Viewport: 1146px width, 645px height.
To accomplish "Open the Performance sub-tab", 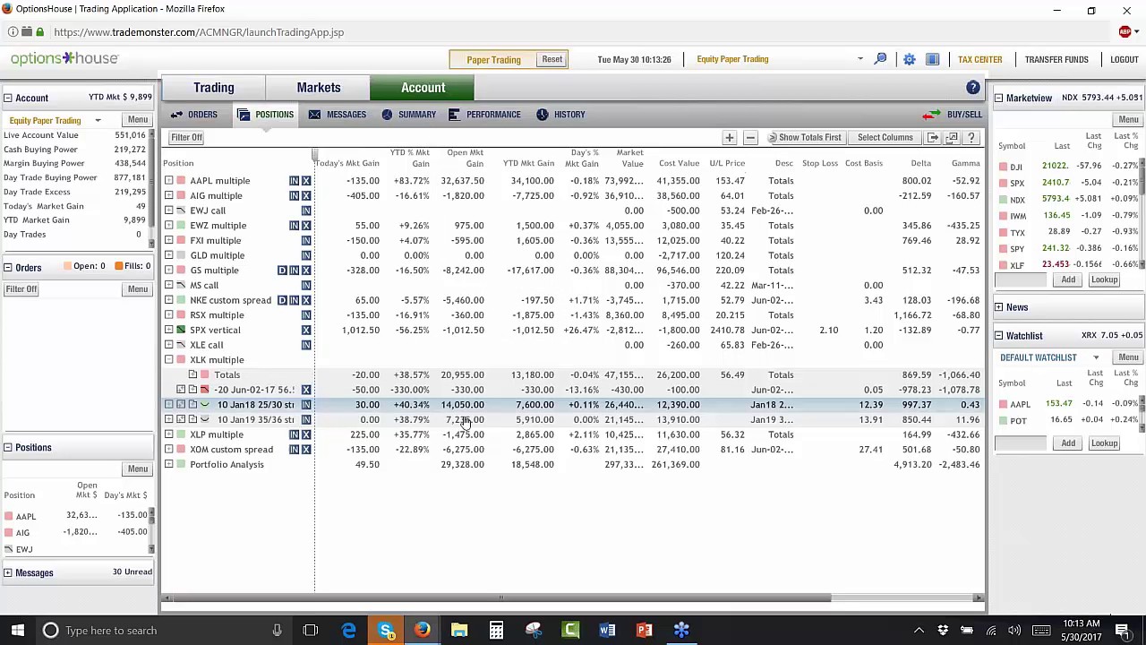I will (484, 115).
